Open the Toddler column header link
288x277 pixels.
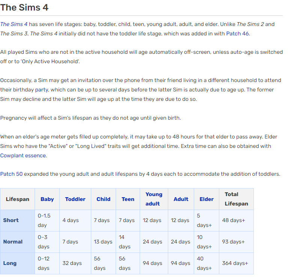[x=75, y=199]
